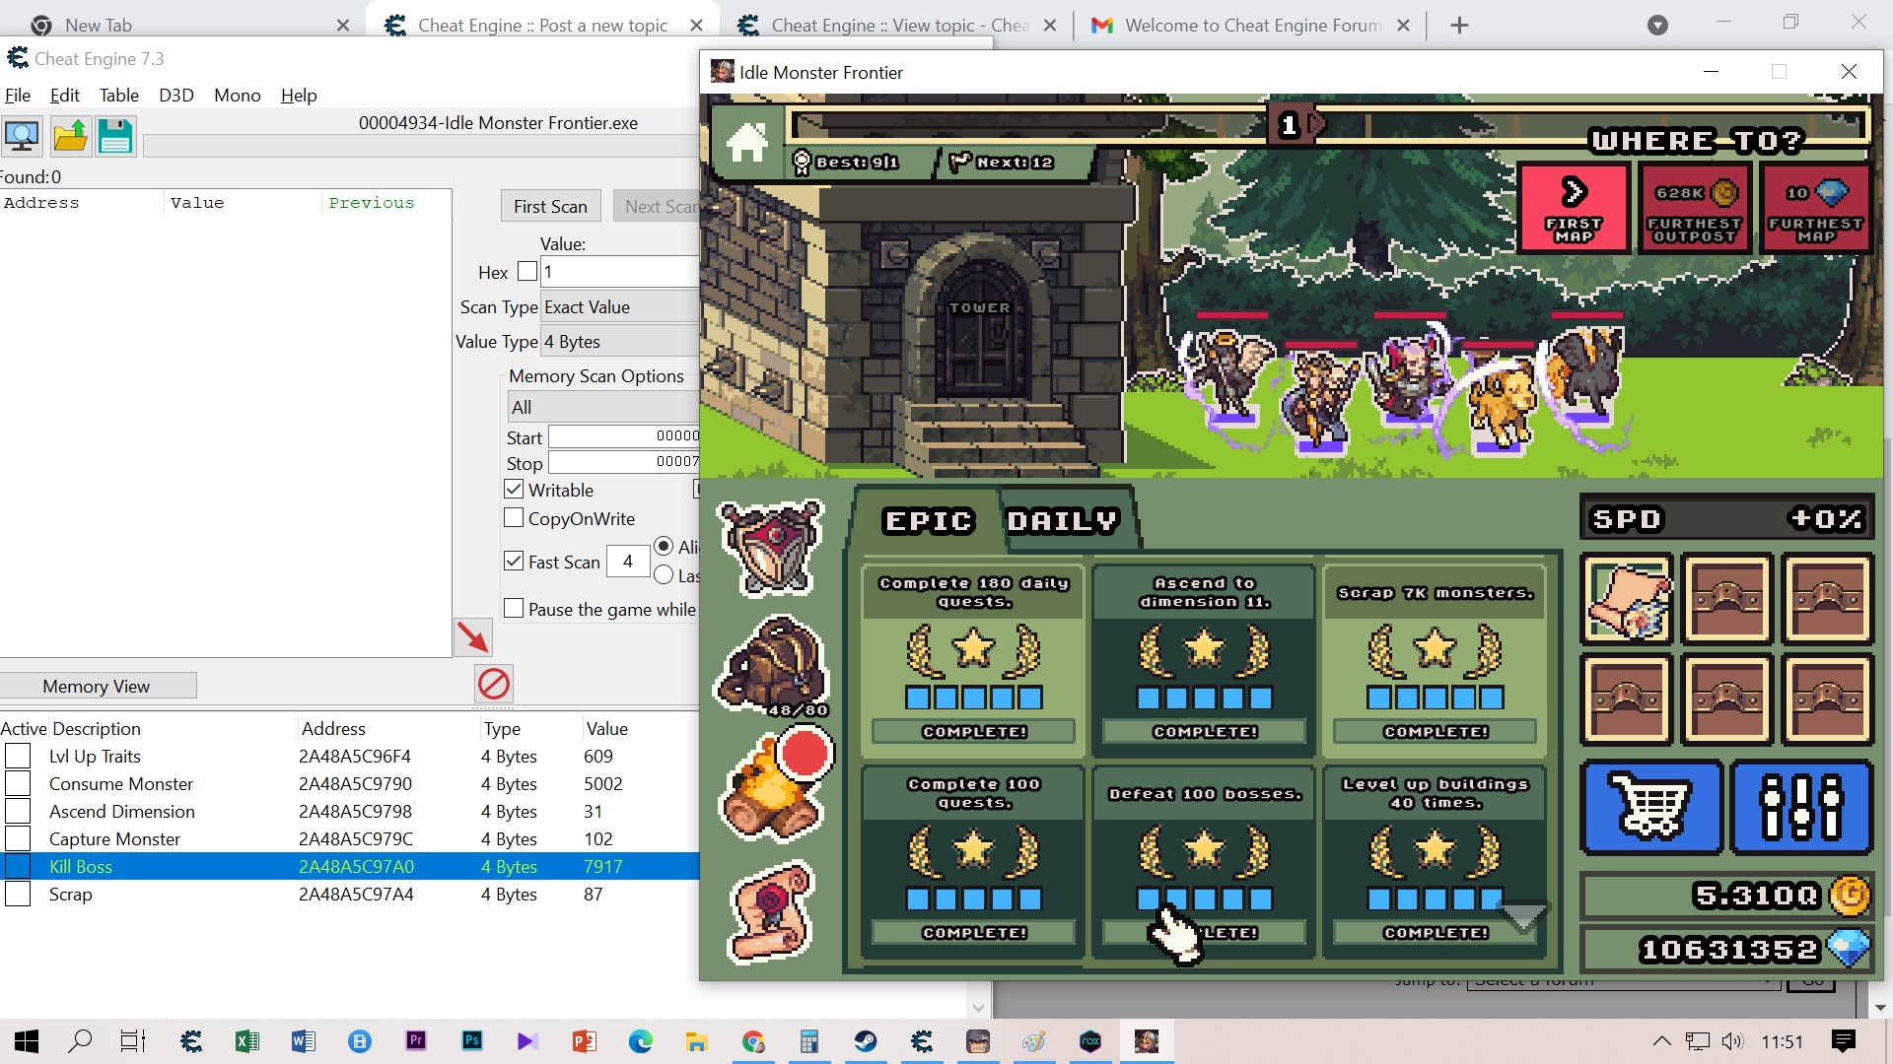
Task: Click the red clear list circle icon
Action: [494, 684]
